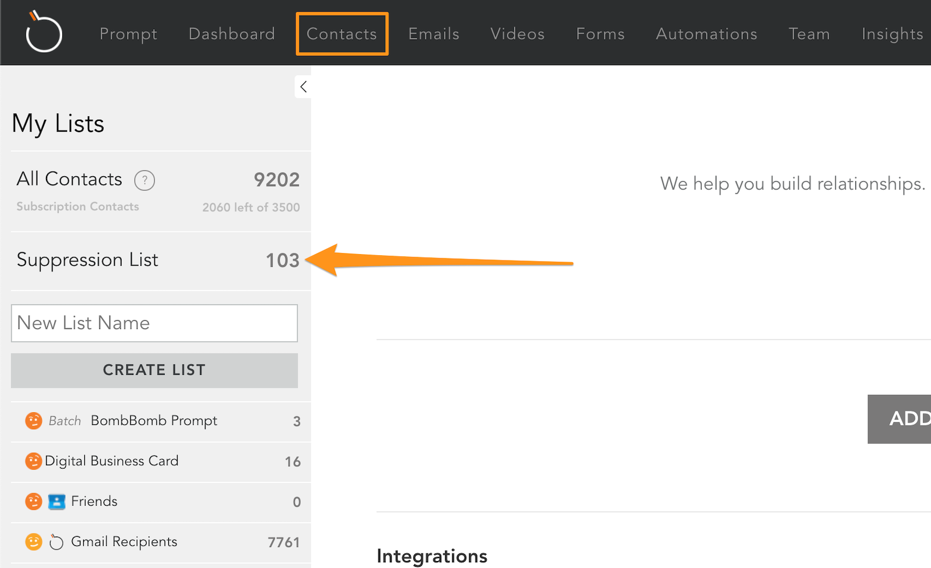The image size is (931, 568).
Task: Click the '2060 left of 3500' text
Action: click(251, 207)
